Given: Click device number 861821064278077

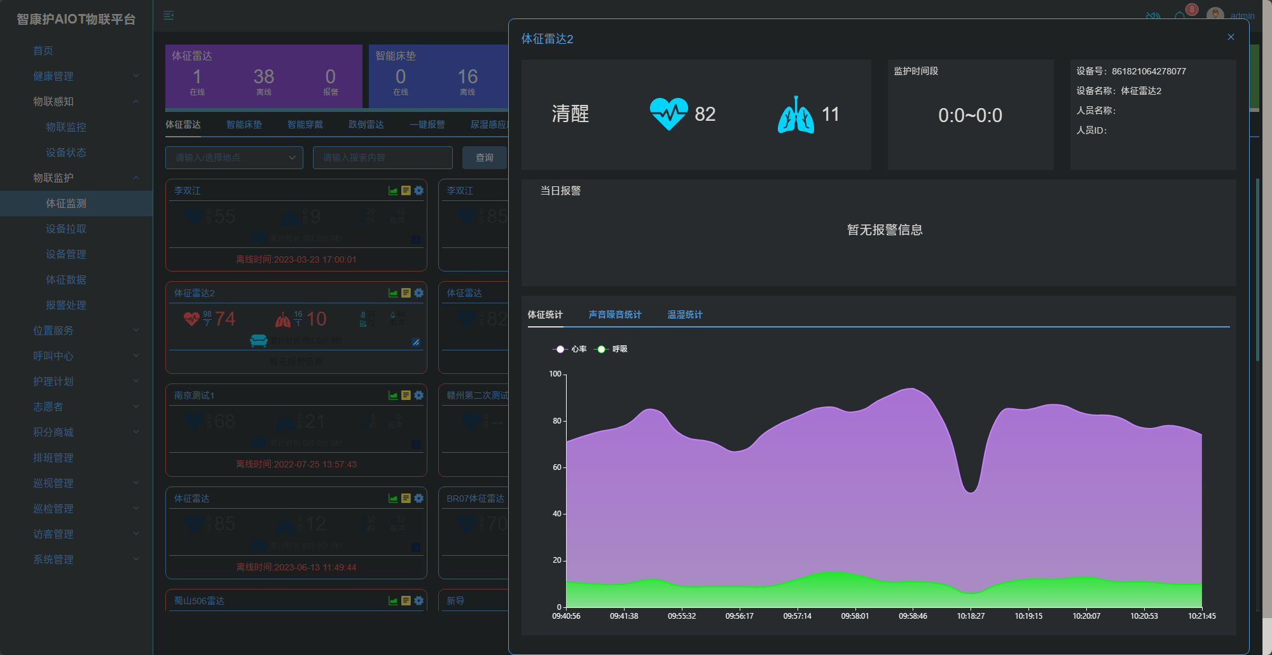Looking at the screenshot, I should coord(1149,71).
